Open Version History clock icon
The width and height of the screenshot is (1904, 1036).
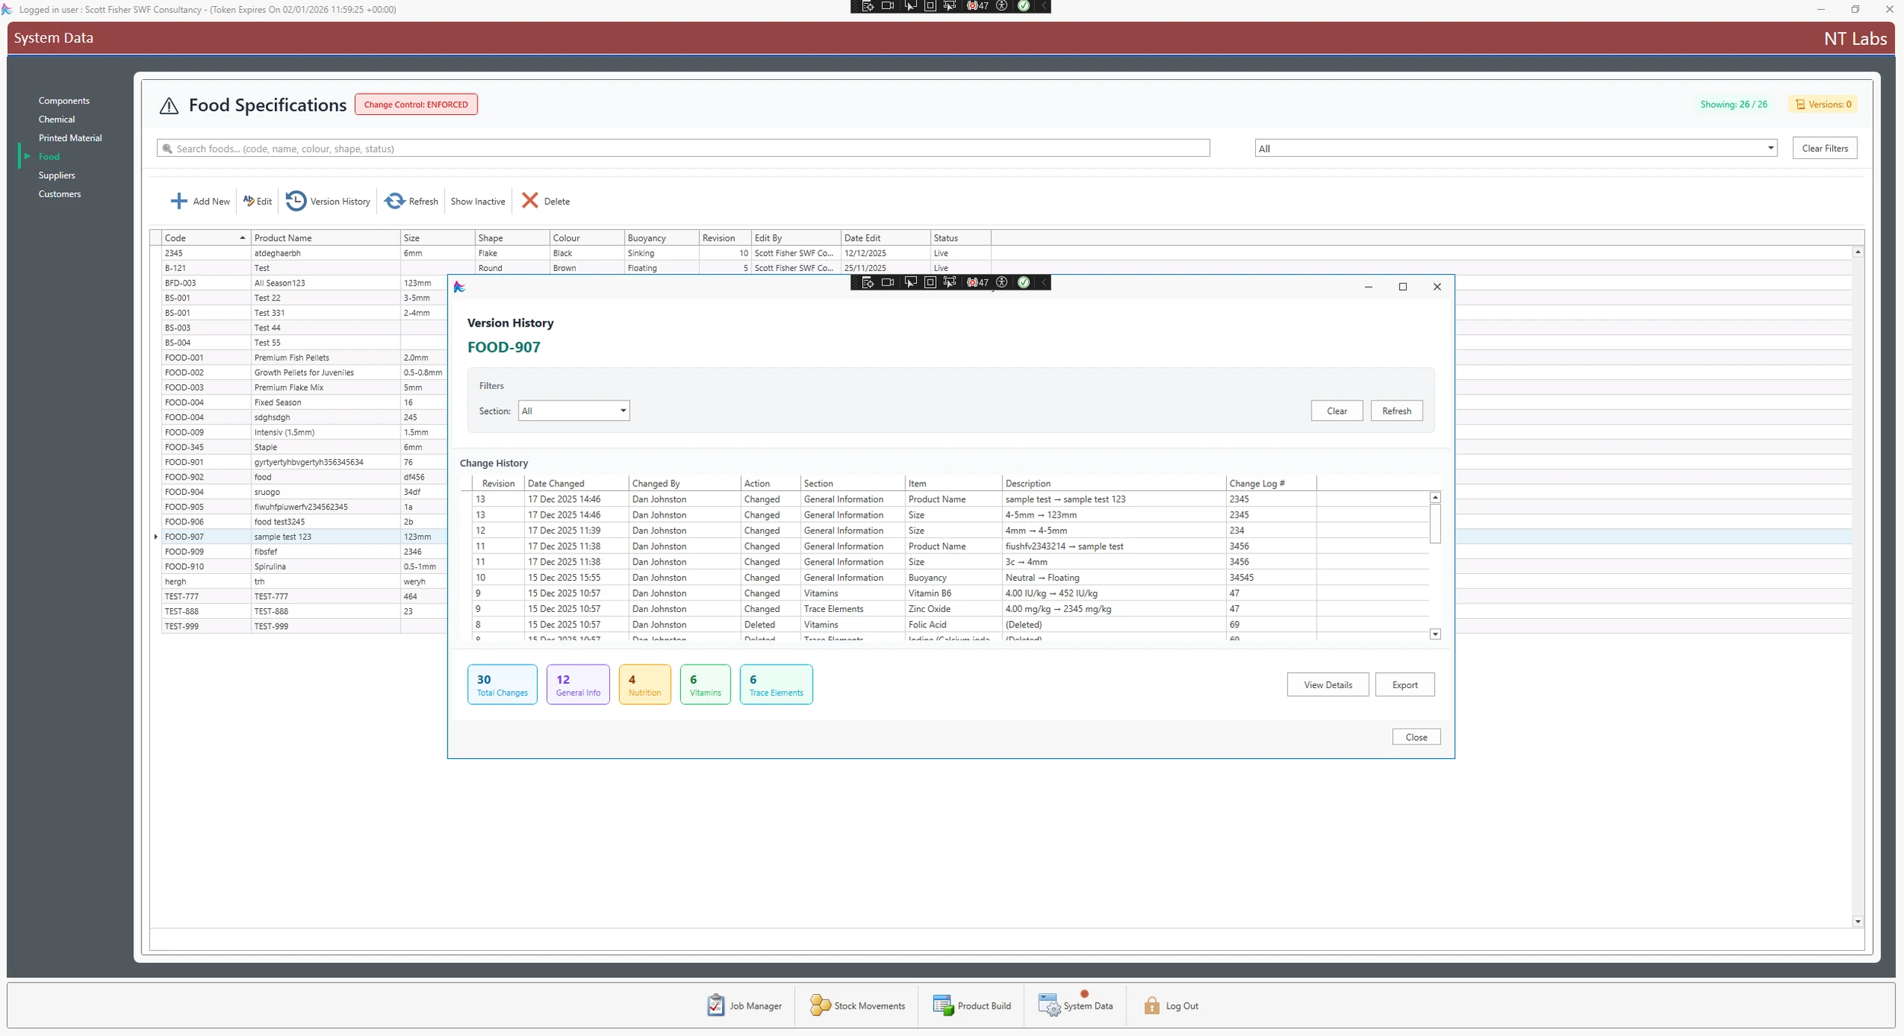point(296,201)
